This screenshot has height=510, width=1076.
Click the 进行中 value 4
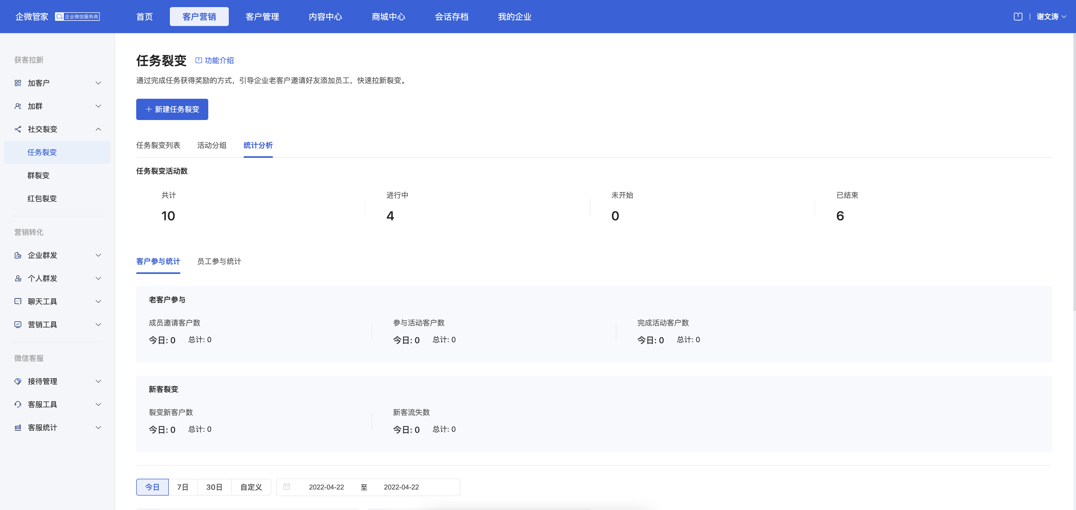[390, 216]
